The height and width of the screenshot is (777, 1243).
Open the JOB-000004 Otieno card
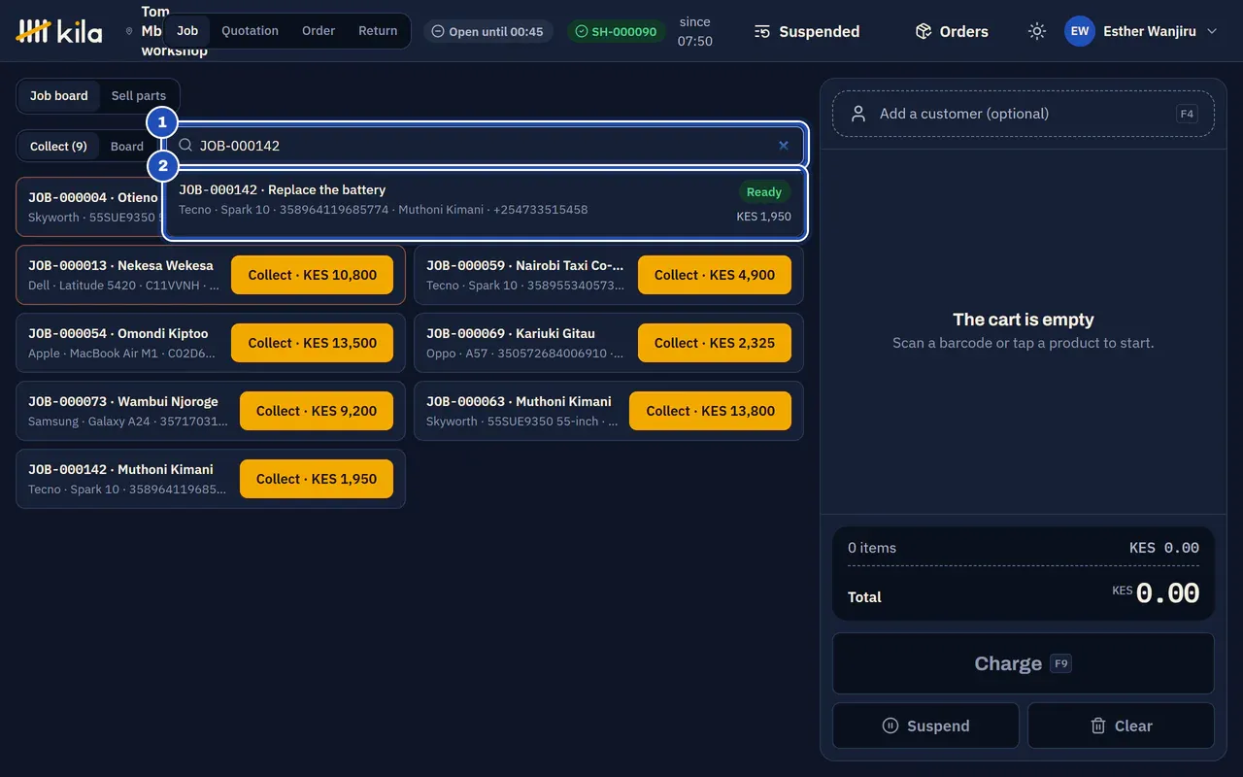[89, 207]
